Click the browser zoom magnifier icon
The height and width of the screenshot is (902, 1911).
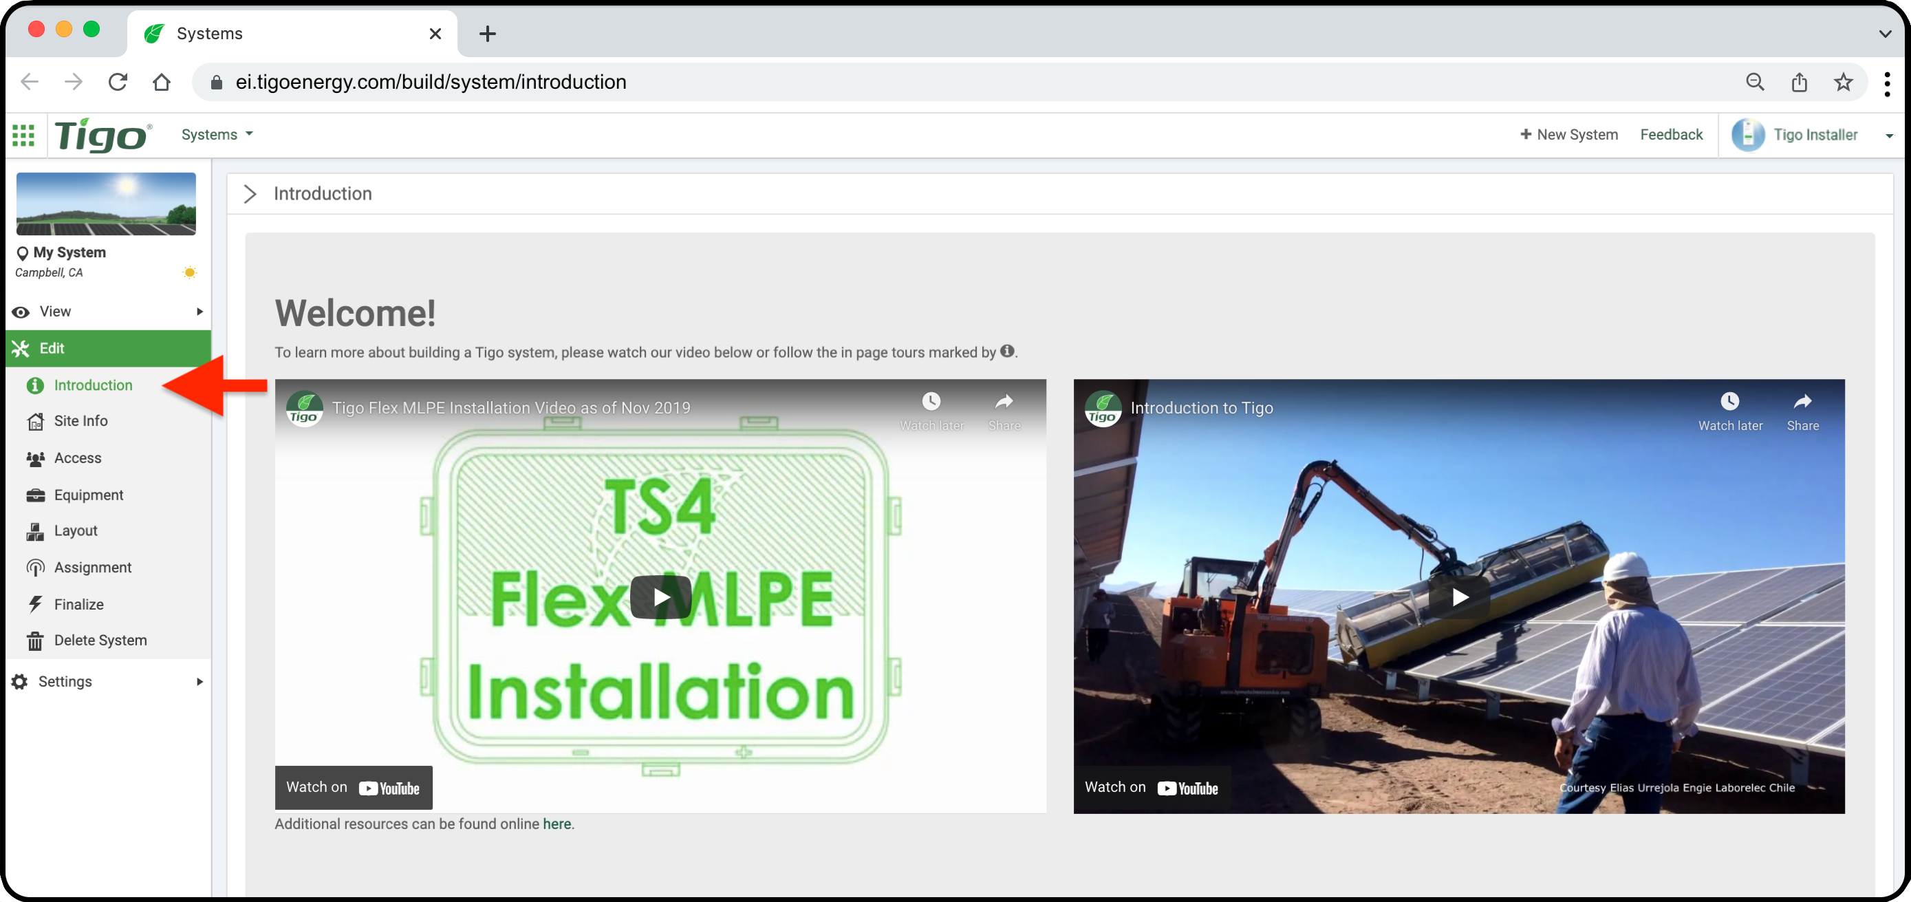1754,82
